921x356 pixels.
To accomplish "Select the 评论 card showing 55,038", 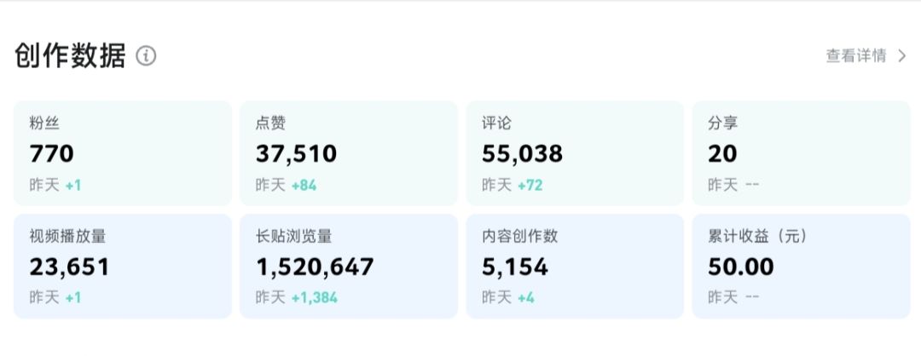I will click(575, 153).
